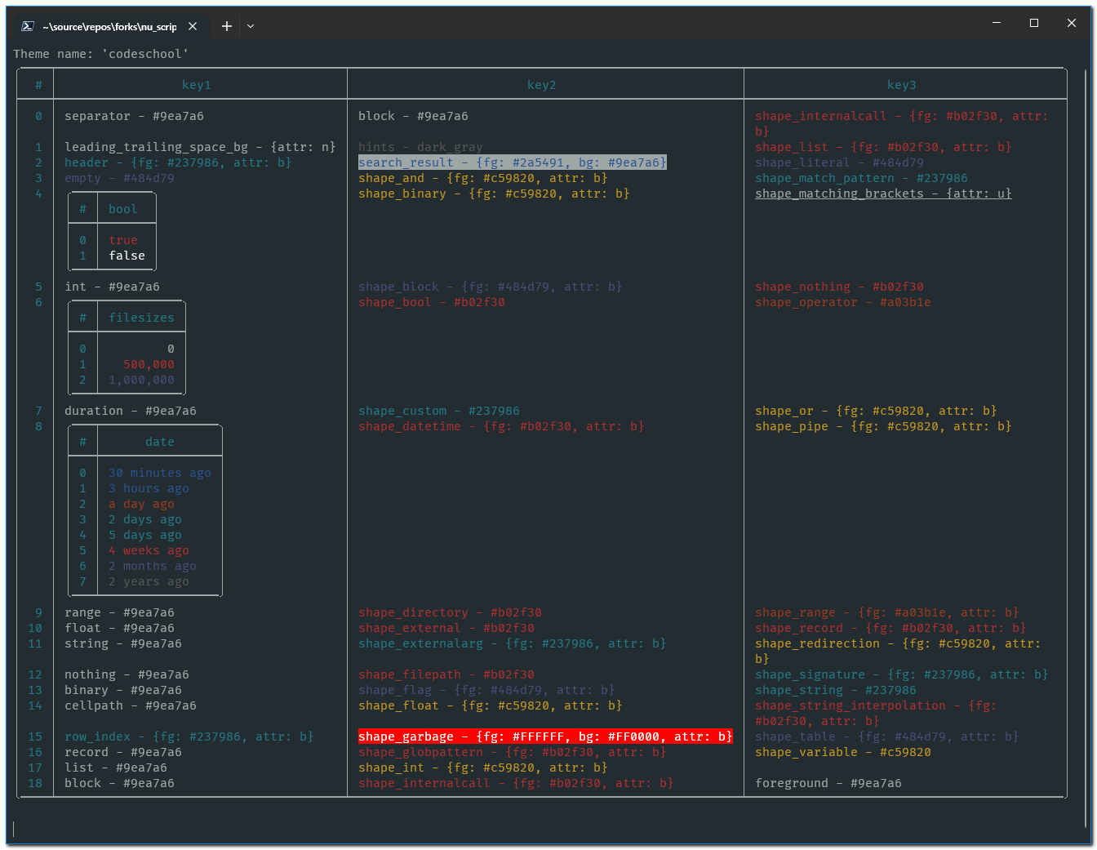Minimize the terminal window

tap(997, 23)
